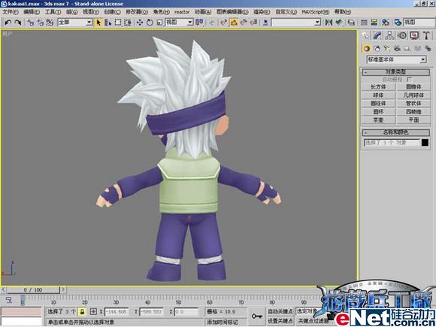Viewport: 436px width, 327px height.
Task: Open the Select by Name tool
Action: [x=108, y=23]
